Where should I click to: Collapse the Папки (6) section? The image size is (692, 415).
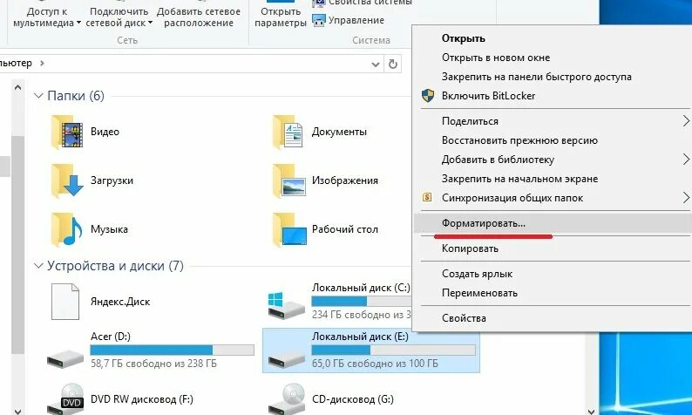click(x=38, y=96)
